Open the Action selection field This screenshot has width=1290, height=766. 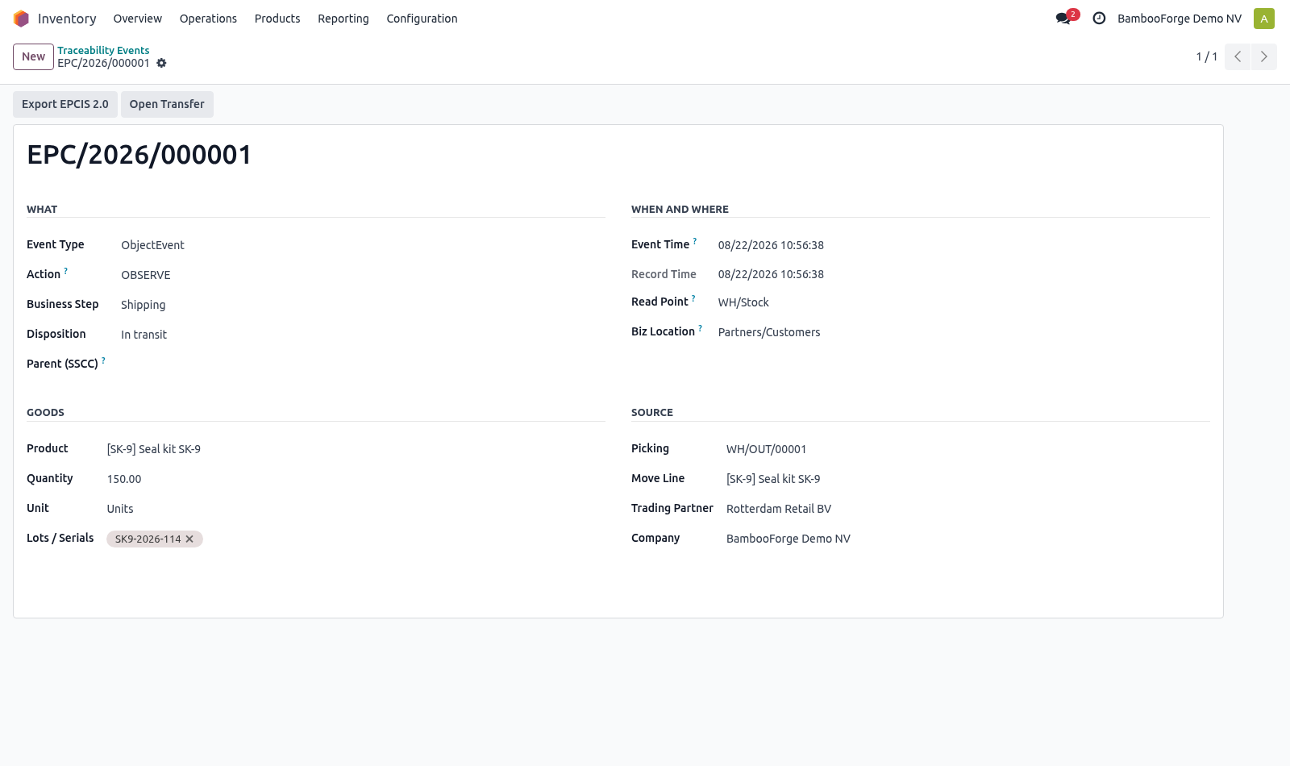click(363, 275)
